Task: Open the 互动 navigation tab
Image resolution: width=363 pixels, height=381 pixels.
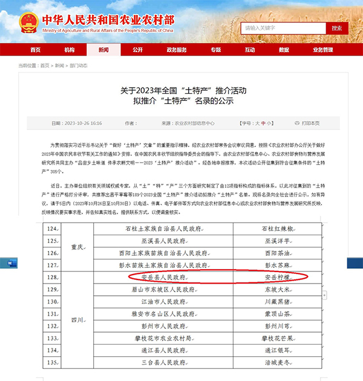Action: tap(250, 50)
